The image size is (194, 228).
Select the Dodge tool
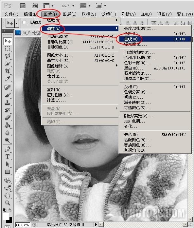(x=8, y=140)
